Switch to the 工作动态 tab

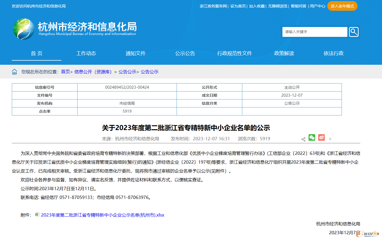pos(86,54)
